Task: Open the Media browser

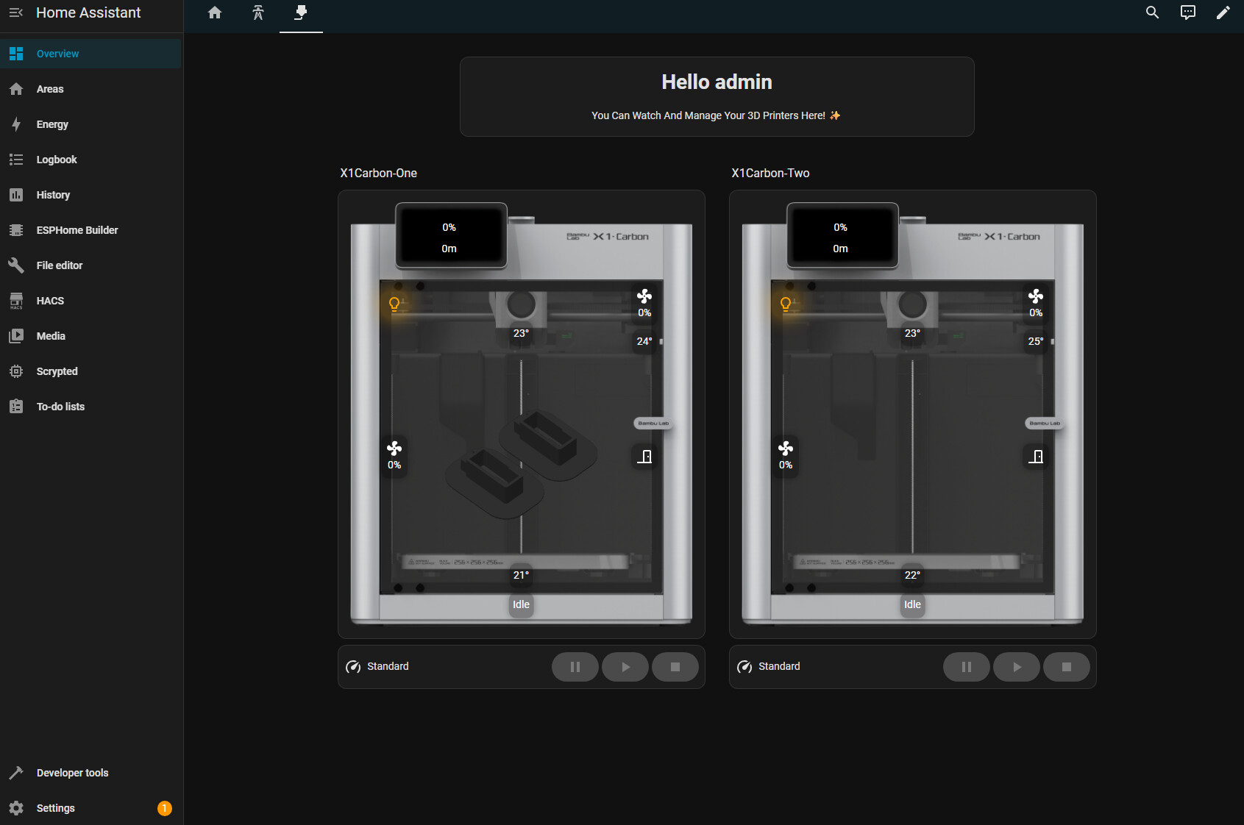Action: pos(90,336)
